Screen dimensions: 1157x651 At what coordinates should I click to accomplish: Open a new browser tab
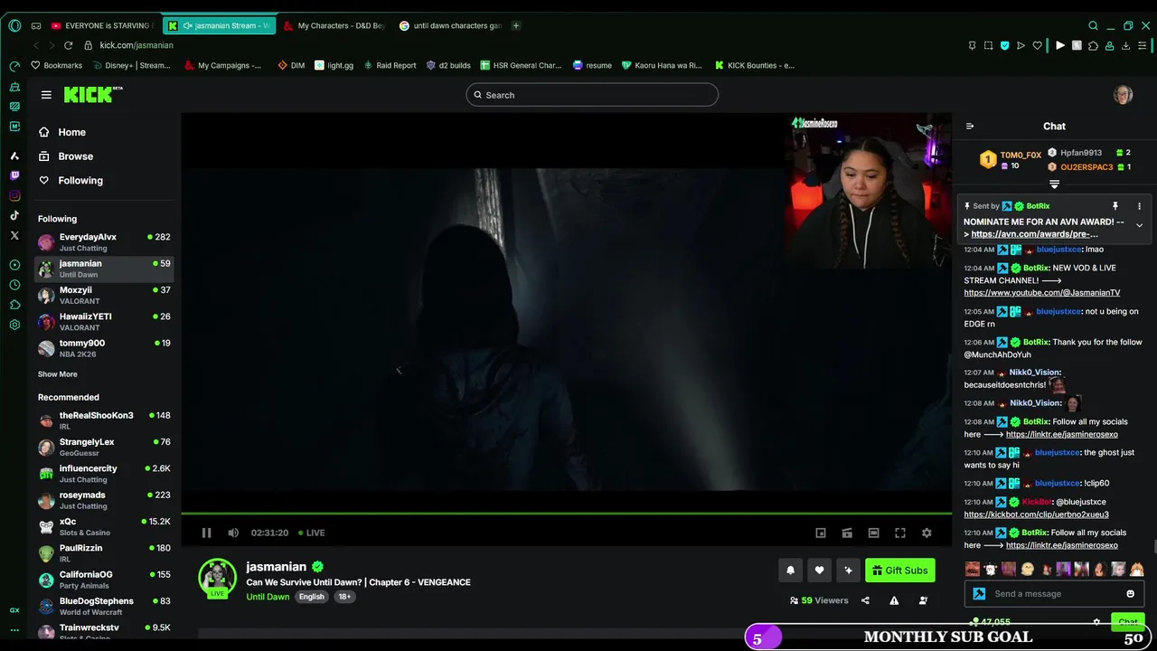pyautogui.click(x=516, y=25)
